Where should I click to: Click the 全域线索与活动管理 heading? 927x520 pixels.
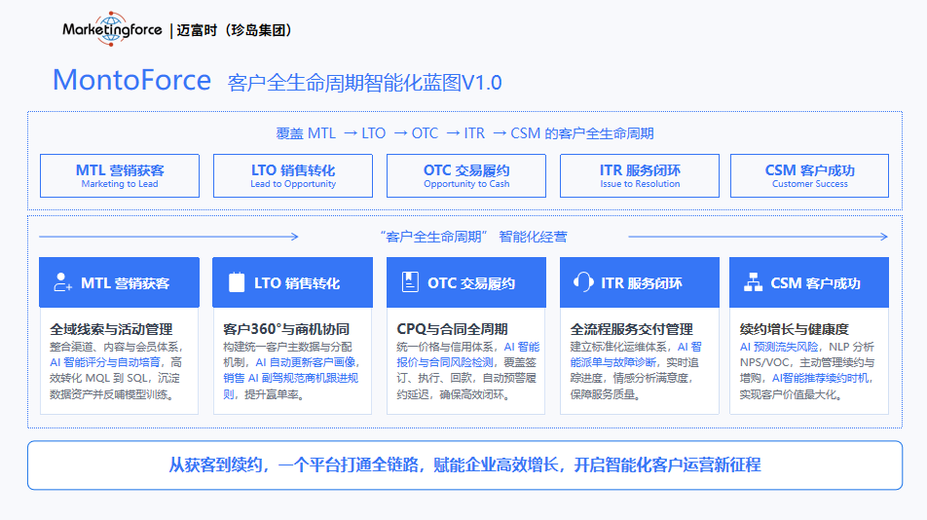(x=111, y=329)
